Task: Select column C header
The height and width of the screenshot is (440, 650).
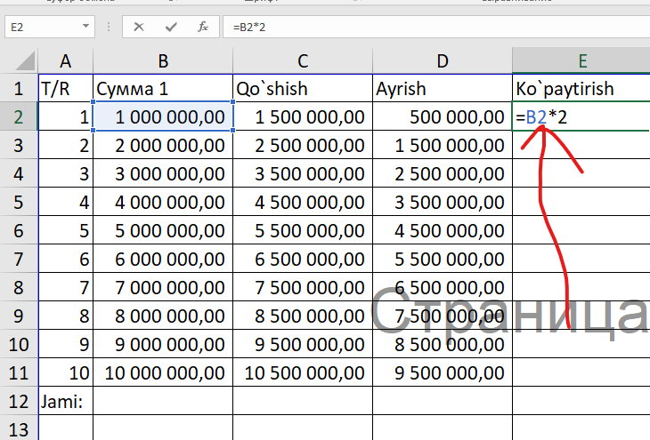Action: 303,61
